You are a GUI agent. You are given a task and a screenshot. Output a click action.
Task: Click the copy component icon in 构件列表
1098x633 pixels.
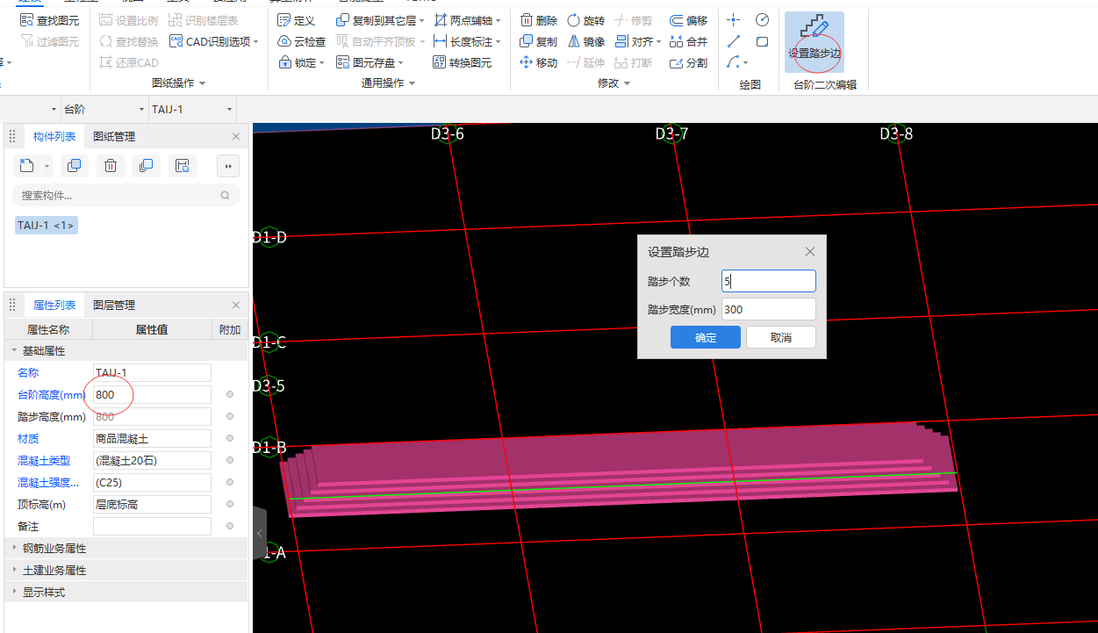click(x=75, y=165)
